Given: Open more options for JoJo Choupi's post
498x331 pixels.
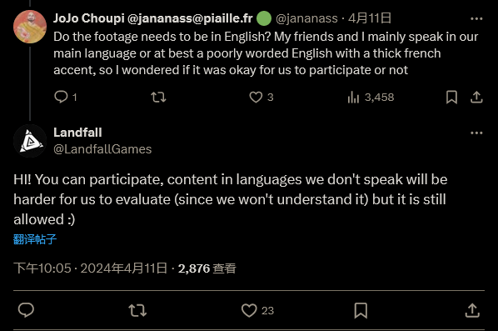Looking at the screenshot, I should click(476, 19).
